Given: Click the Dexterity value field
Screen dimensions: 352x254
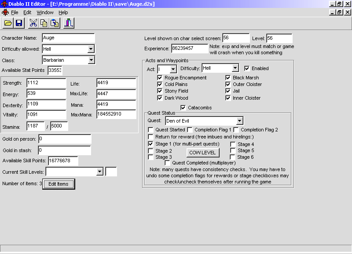Looking at the screenshot, I should point(46,104).
